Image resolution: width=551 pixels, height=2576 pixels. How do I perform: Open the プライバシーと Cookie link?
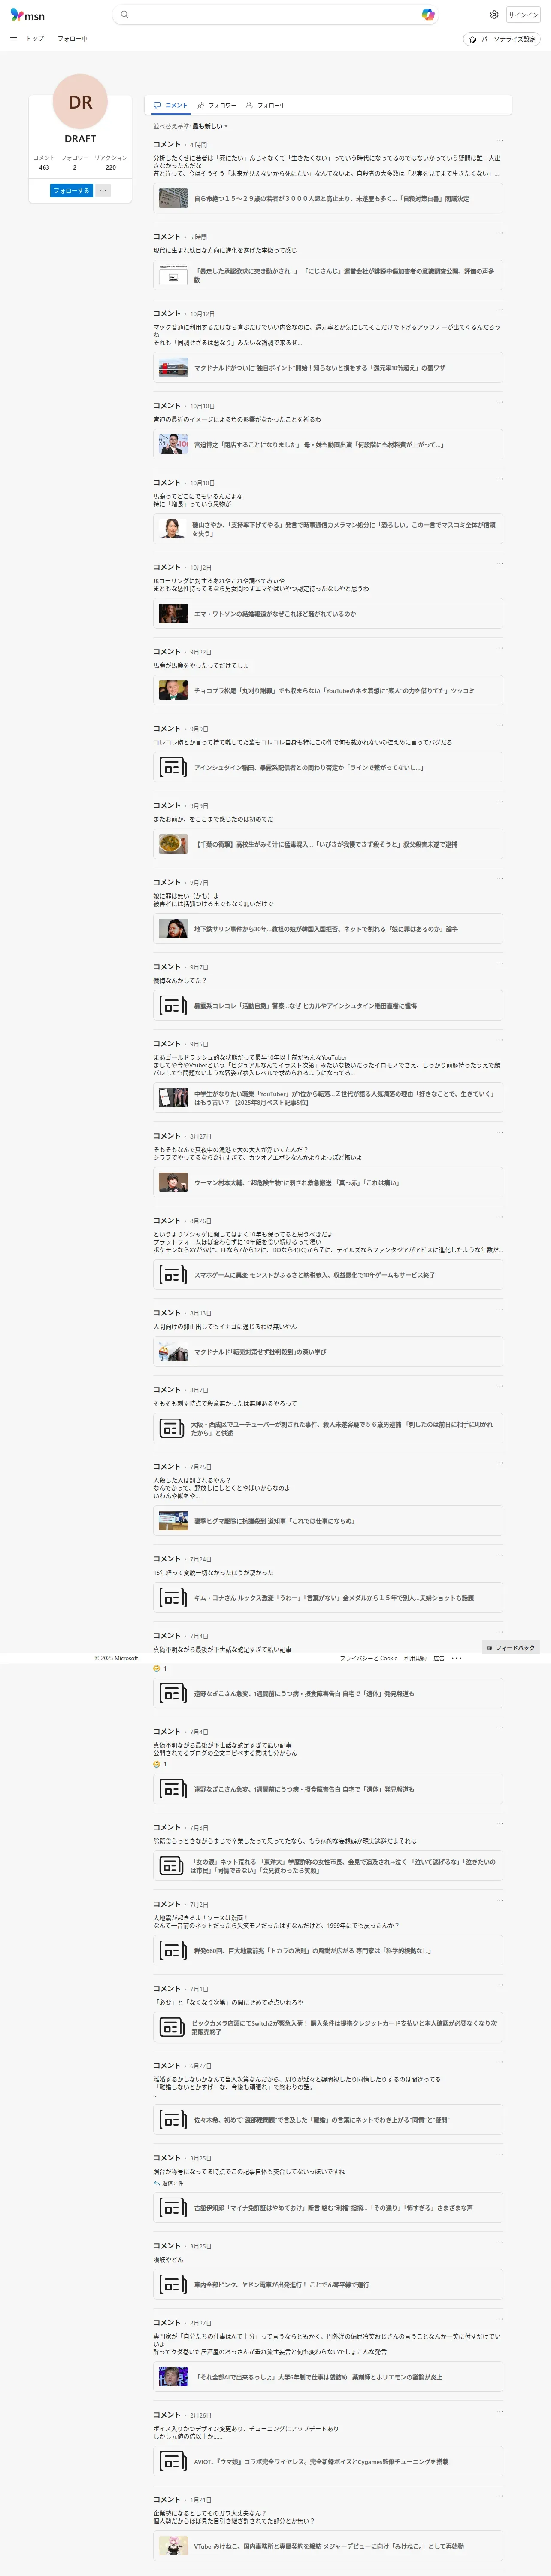(x=368, y=1658)
